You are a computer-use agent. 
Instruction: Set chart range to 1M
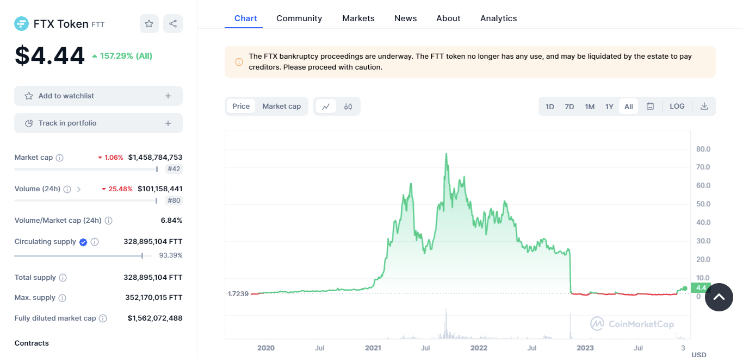click(x=590, y=107)
